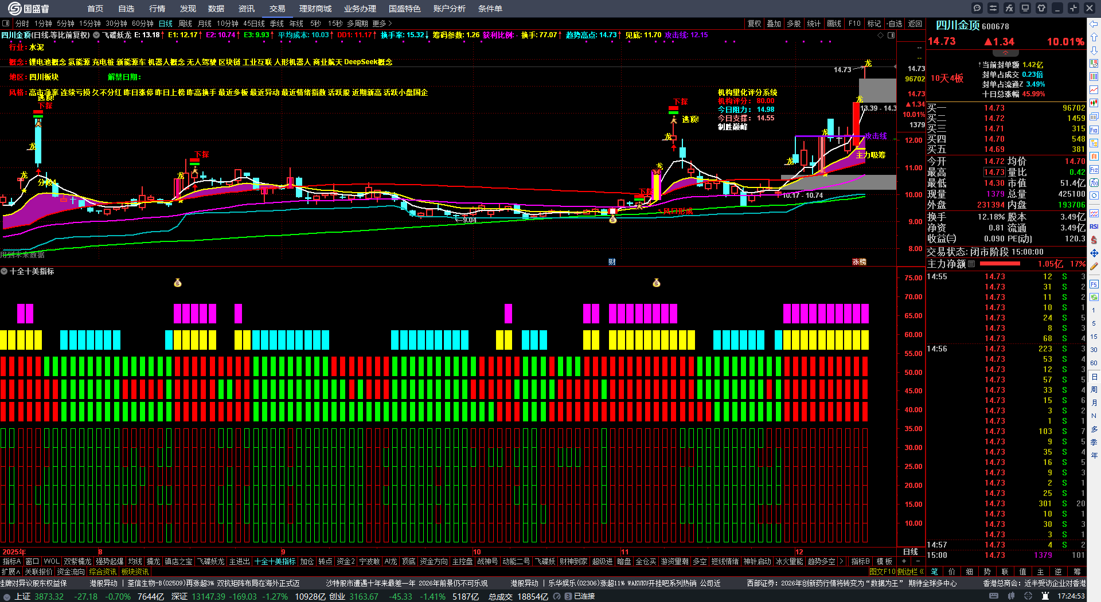
Task: Open the red line trend chart sidebar icon
Action: [1094, 90]
